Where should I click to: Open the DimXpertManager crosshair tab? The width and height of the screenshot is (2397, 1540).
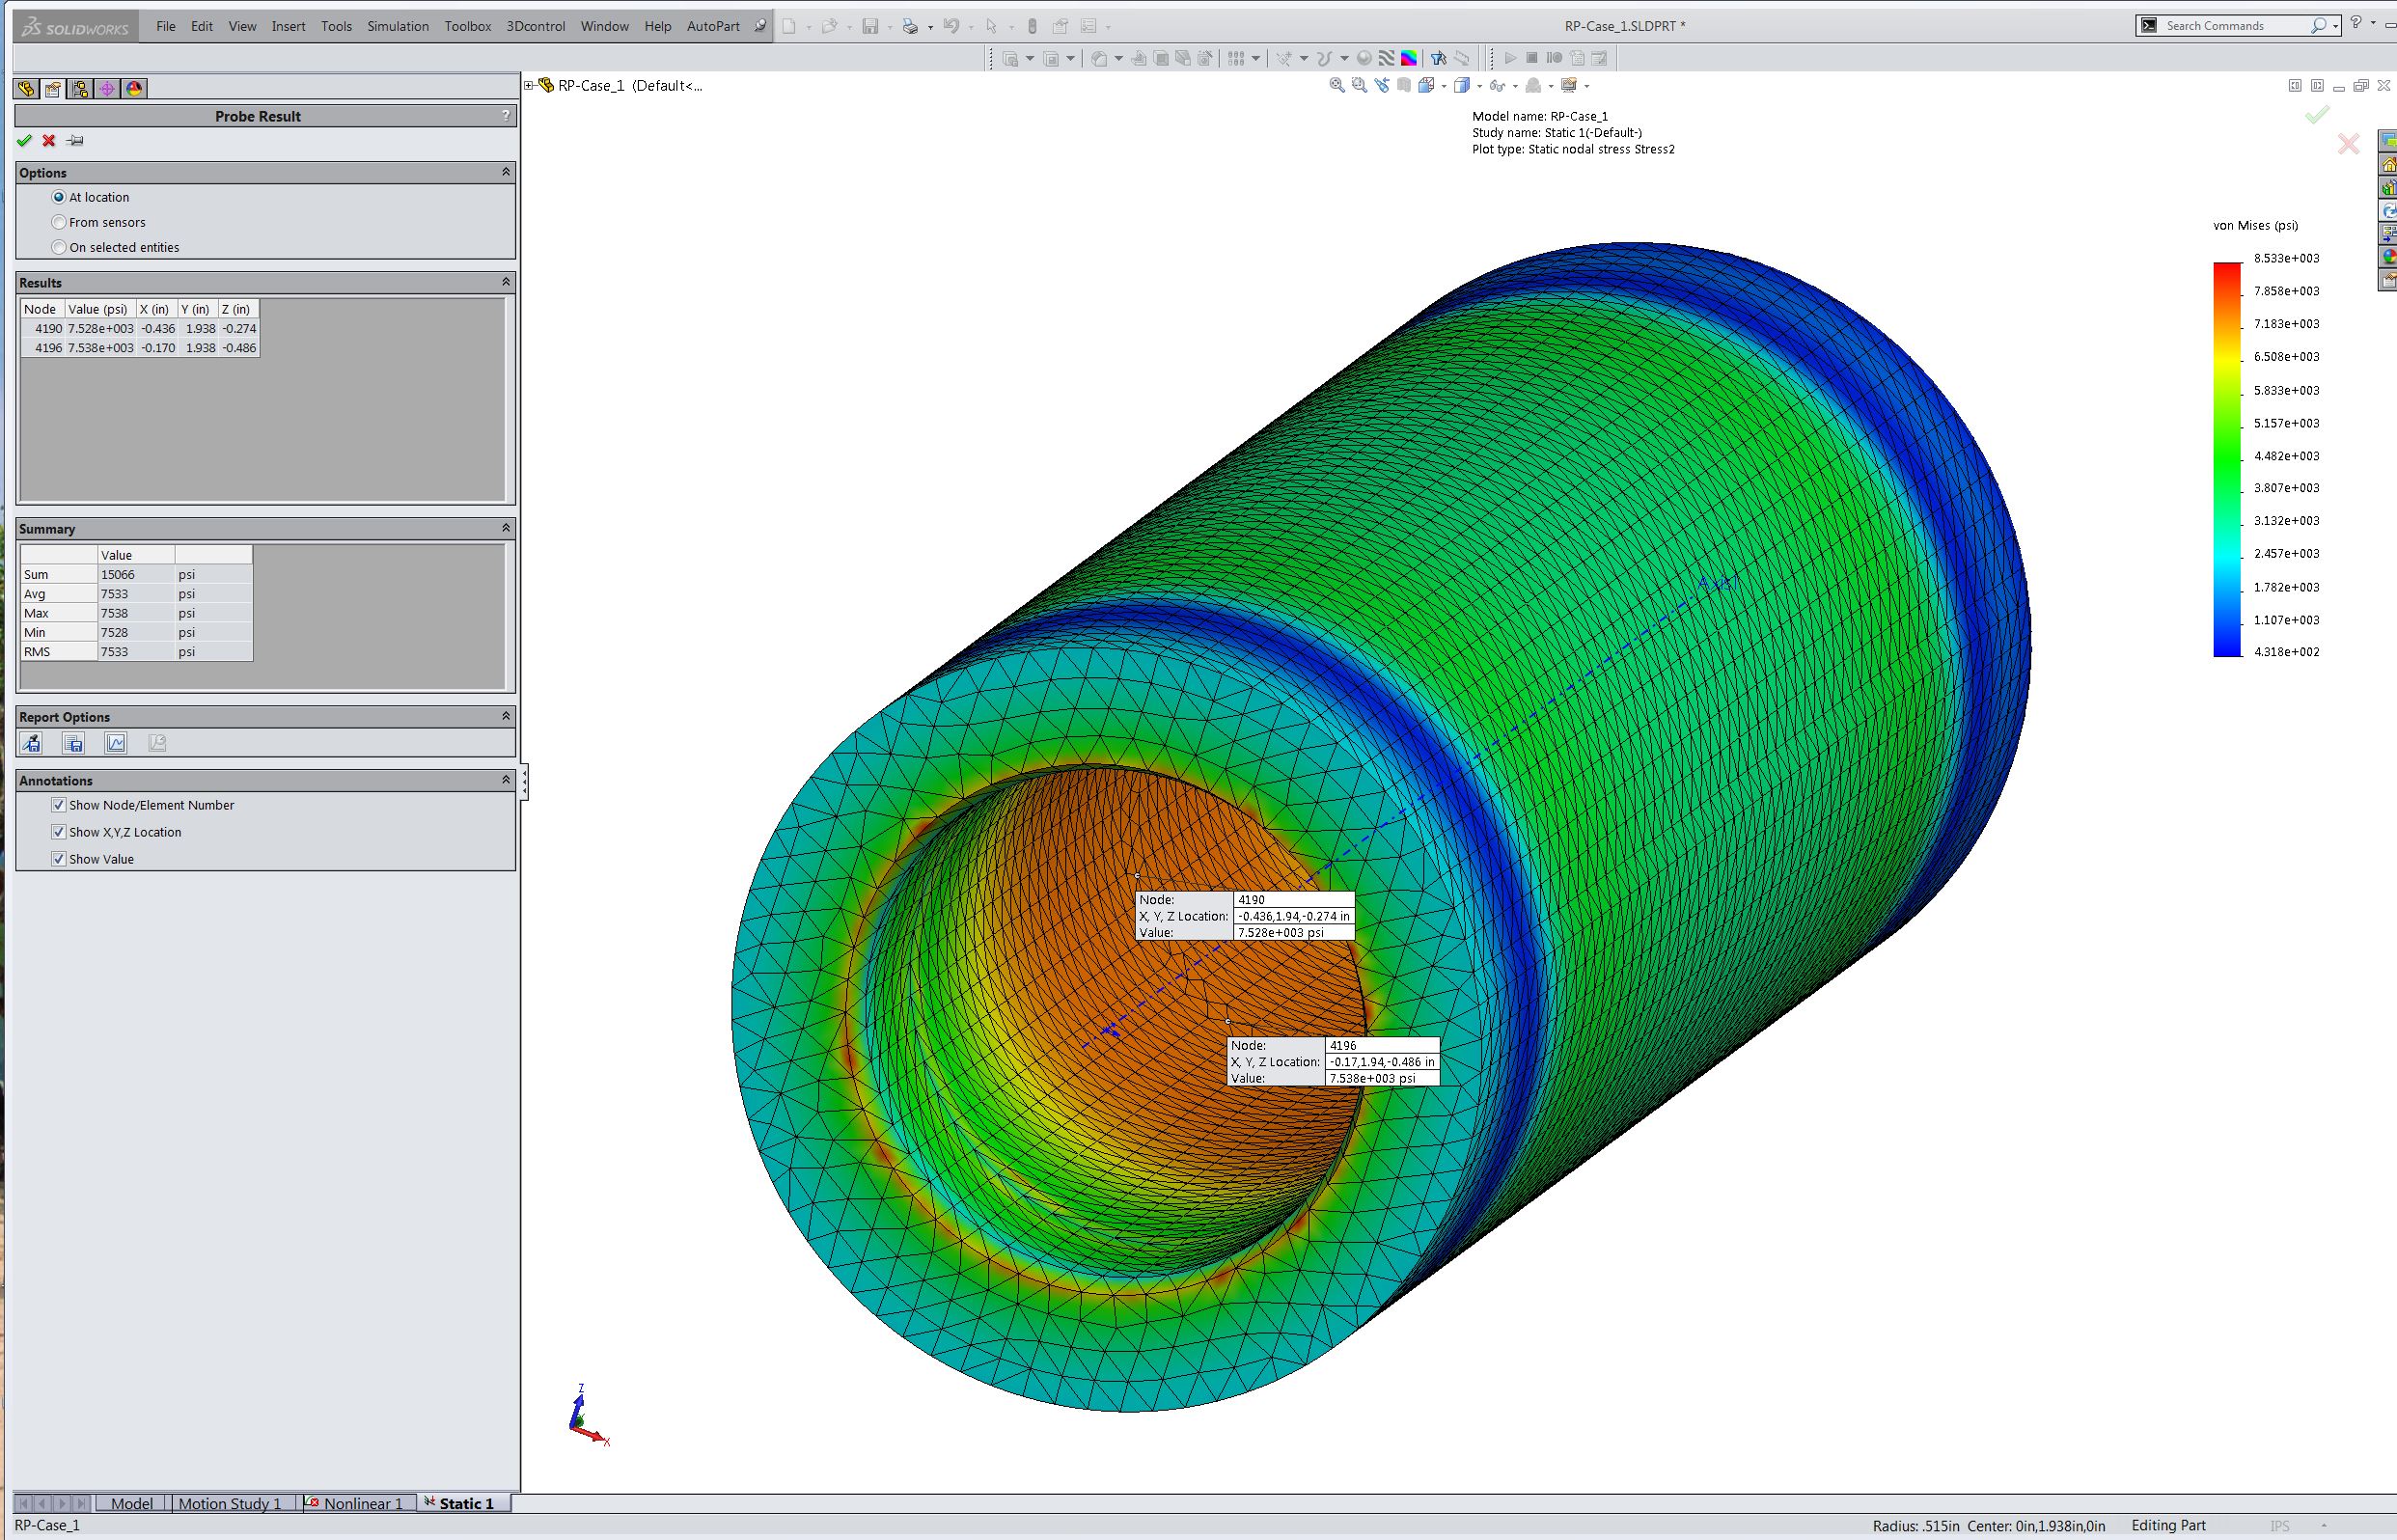click(x=107, y=89)
